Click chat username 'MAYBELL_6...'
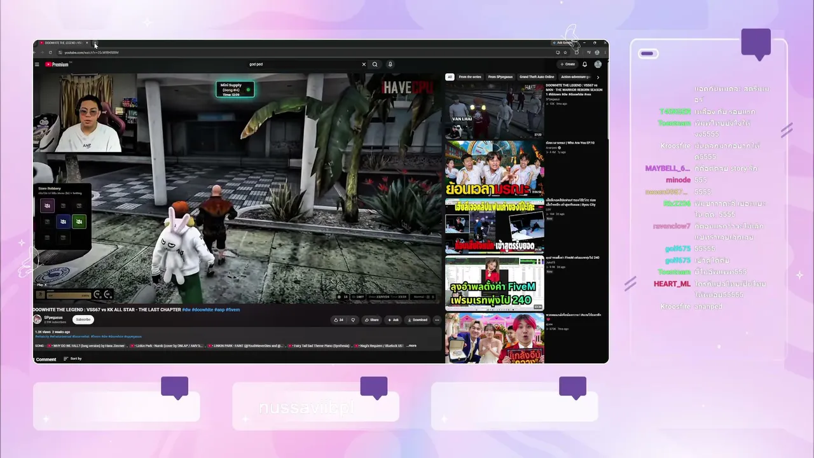 pyautogui.click(x=668, y=169)
